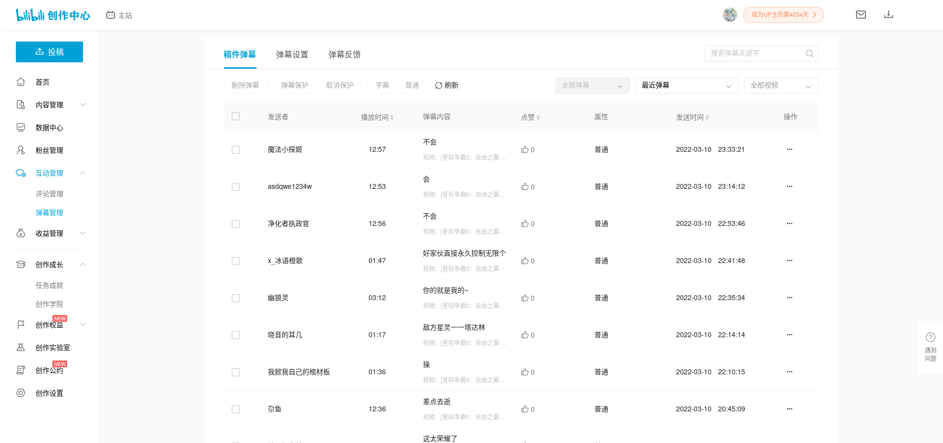This screenshot has width=943, height=443.
Task: Open user avatar in top bar
Action: coord(729,15)
